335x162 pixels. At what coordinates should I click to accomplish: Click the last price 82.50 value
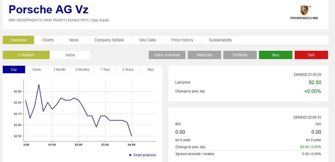coord(315,82)
